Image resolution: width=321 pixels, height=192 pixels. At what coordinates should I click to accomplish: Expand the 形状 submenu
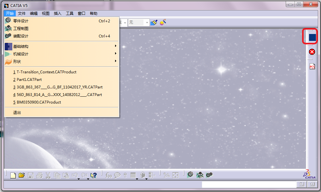61,61
